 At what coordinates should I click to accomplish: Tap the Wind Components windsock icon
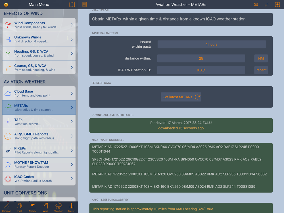[8, 25]
